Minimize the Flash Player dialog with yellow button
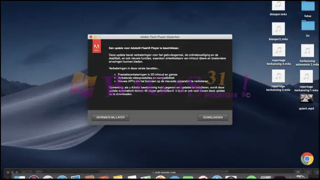320x180 pixels. (95, 37)
